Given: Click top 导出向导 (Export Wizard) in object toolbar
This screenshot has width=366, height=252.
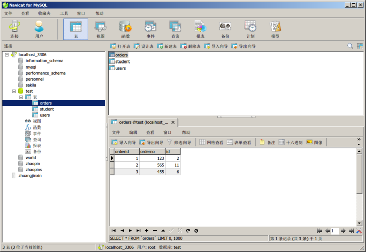Looking at the screenshot, I should coord(243,46).
